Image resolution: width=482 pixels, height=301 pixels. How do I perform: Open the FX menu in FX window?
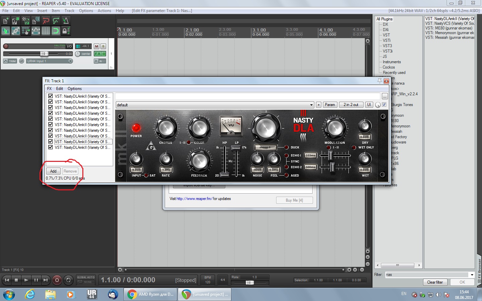pos(49,89)
